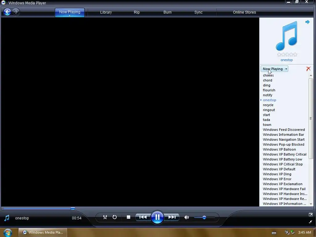
Task: Select Windows Navigation Start track
Action: coord(284,139)
